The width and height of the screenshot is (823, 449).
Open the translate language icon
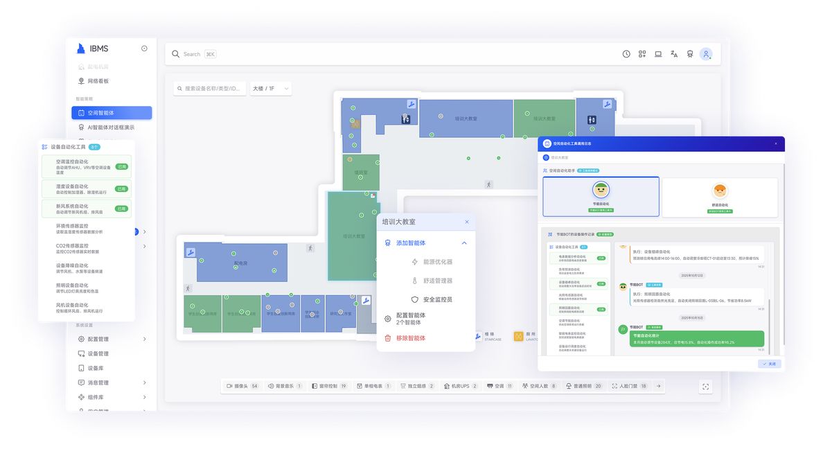pos(674,54)
